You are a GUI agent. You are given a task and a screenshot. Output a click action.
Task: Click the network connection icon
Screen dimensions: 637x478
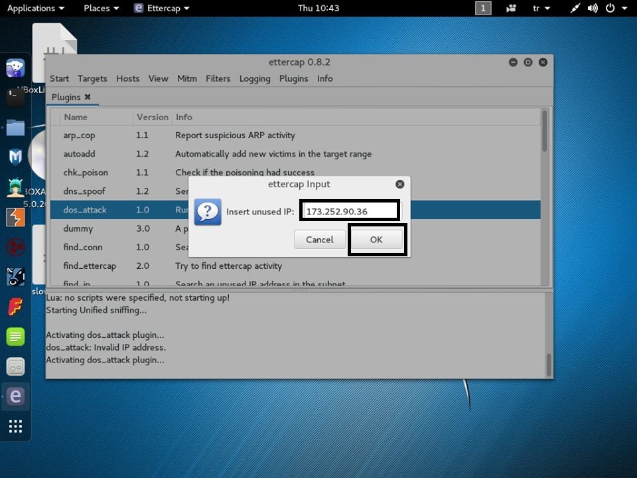click(575, 8)
